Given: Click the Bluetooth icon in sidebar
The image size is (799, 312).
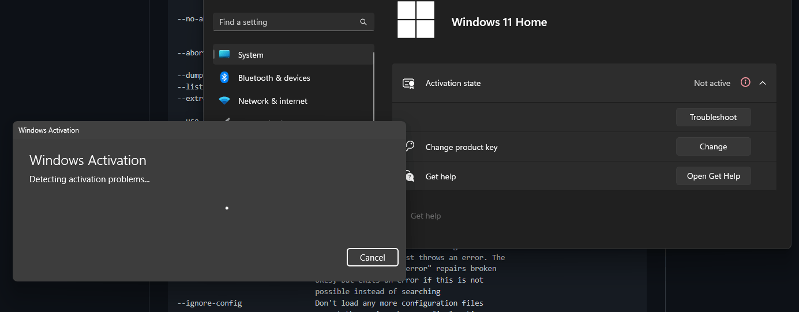Looking at the screenshot, I should coord(224,77).
